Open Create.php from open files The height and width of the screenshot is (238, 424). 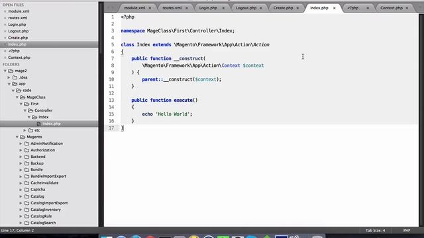coord(18,38)
